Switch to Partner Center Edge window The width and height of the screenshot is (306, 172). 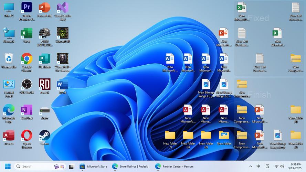174,166
